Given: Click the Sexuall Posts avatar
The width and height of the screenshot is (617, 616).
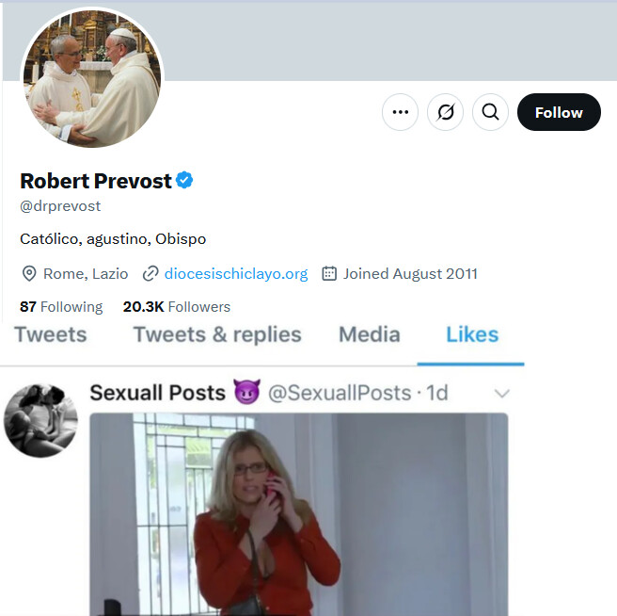Looking at the screenshot, I should click(40, 419).
